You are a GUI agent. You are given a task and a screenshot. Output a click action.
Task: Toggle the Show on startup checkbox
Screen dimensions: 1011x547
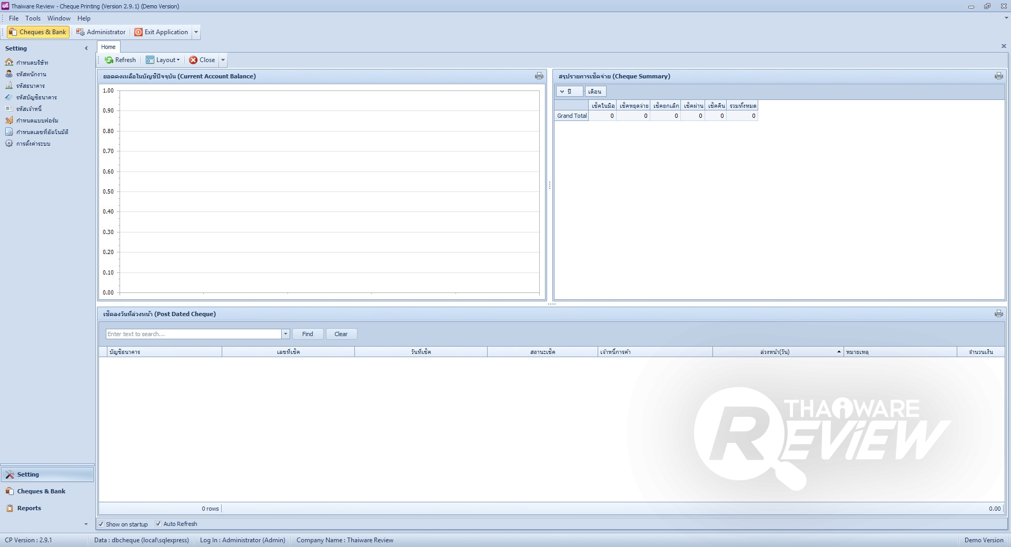pos(101,524)
